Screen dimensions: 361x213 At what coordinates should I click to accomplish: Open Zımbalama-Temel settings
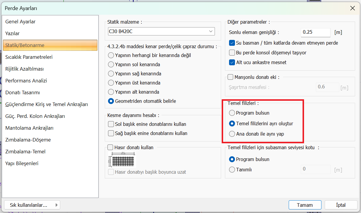[25, 152]
